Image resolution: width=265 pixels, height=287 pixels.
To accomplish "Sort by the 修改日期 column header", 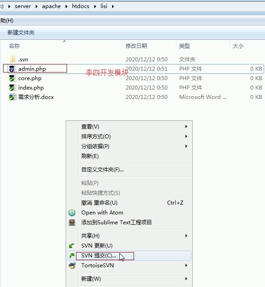I will [x=136, y=46].
